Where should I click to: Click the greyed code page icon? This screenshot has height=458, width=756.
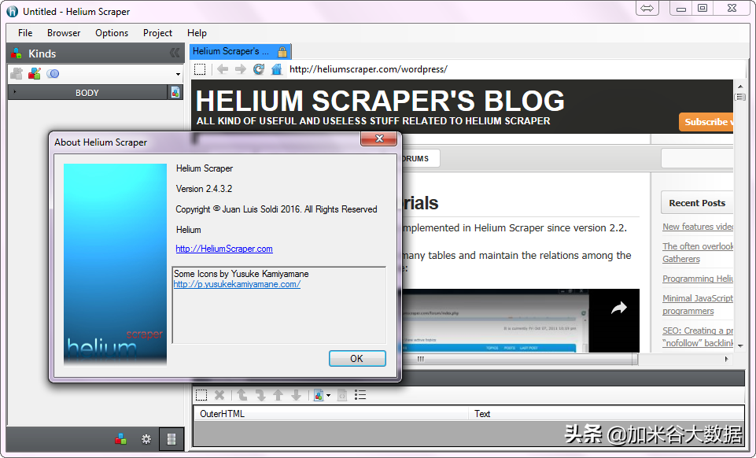coord(342,395)
